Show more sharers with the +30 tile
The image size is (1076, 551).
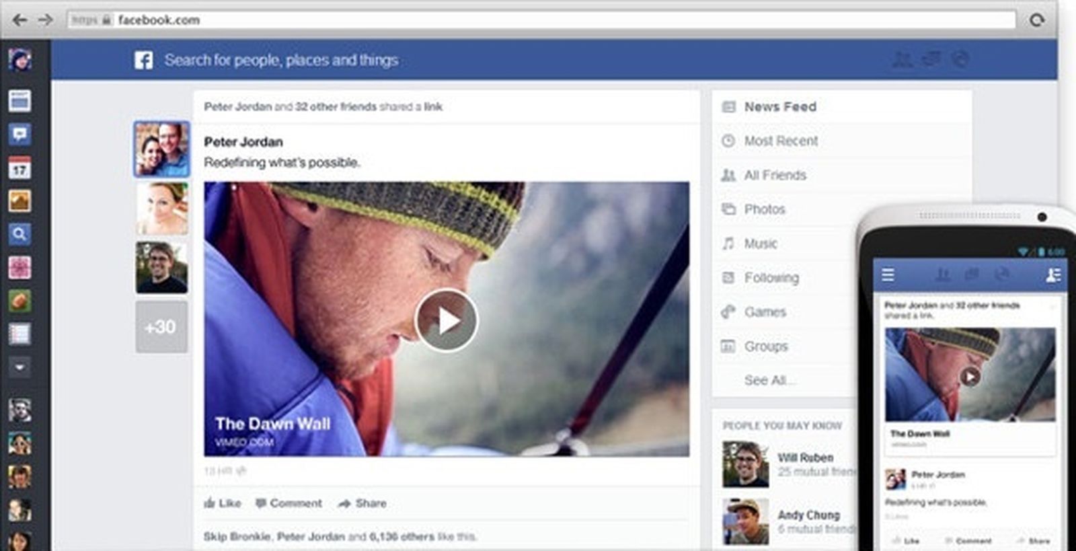[x=161, y=327]
